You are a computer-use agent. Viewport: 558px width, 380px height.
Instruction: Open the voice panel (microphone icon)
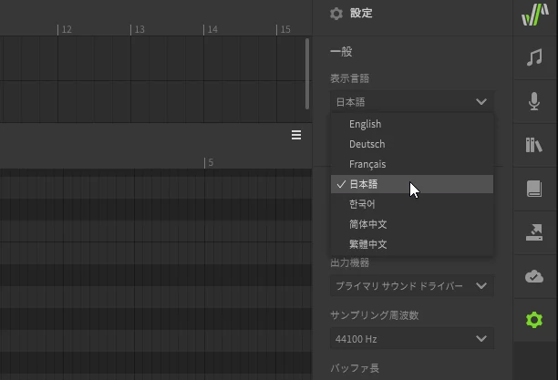pos(534,101)
